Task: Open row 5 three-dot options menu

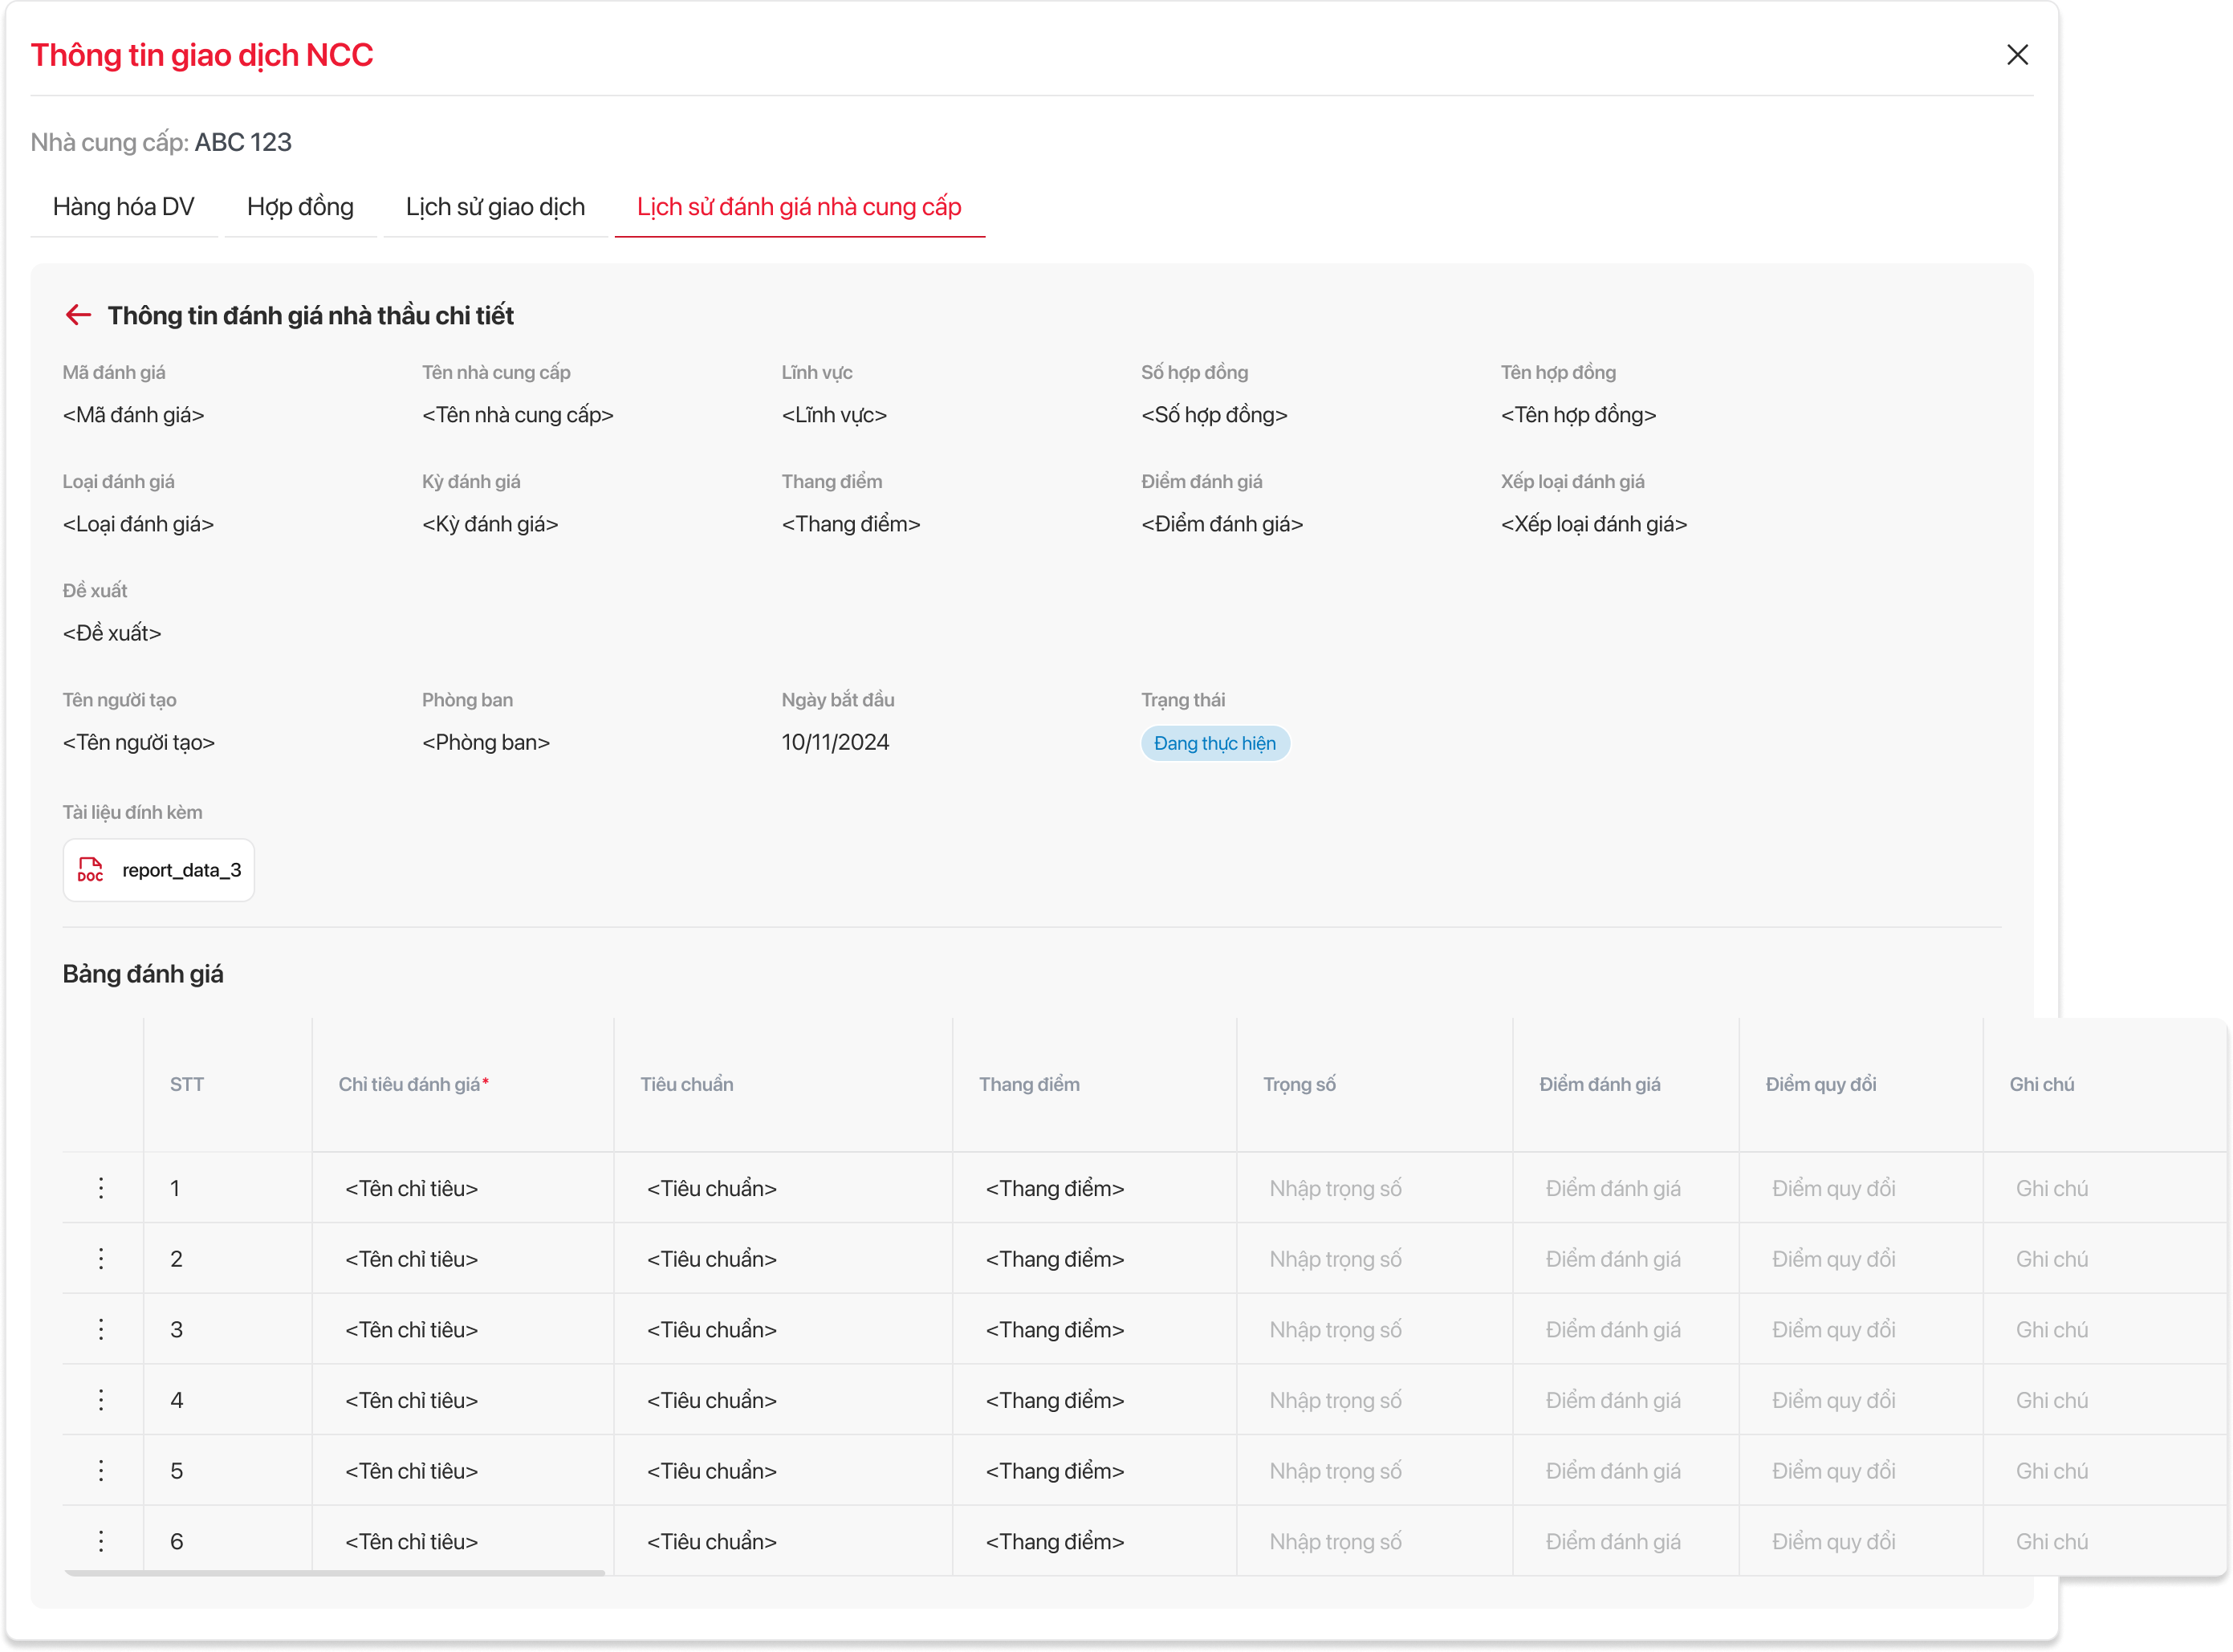Action: (101, 1471)
